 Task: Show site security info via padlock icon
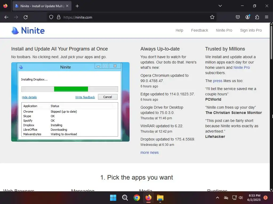tap(59, 17)
